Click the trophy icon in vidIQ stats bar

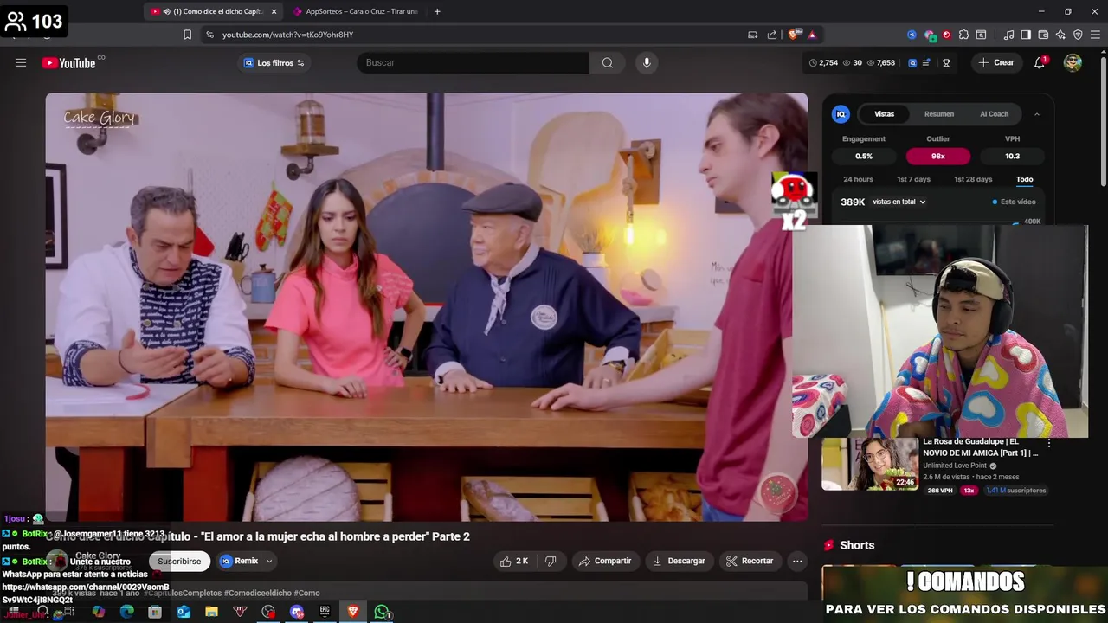point(946,62)
